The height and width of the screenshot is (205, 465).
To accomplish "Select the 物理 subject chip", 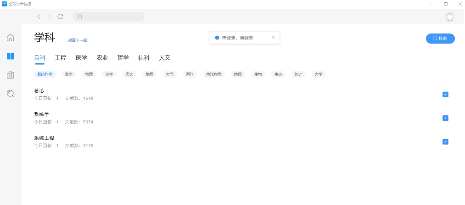I will tap(89, 74).
